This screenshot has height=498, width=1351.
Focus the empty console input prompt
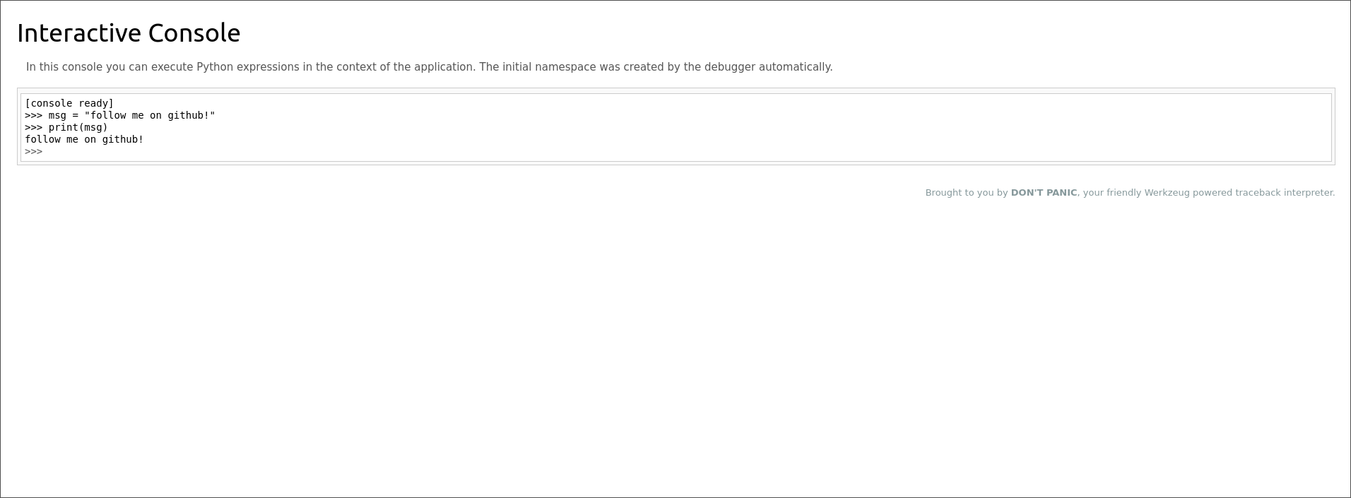coord(283,151)
